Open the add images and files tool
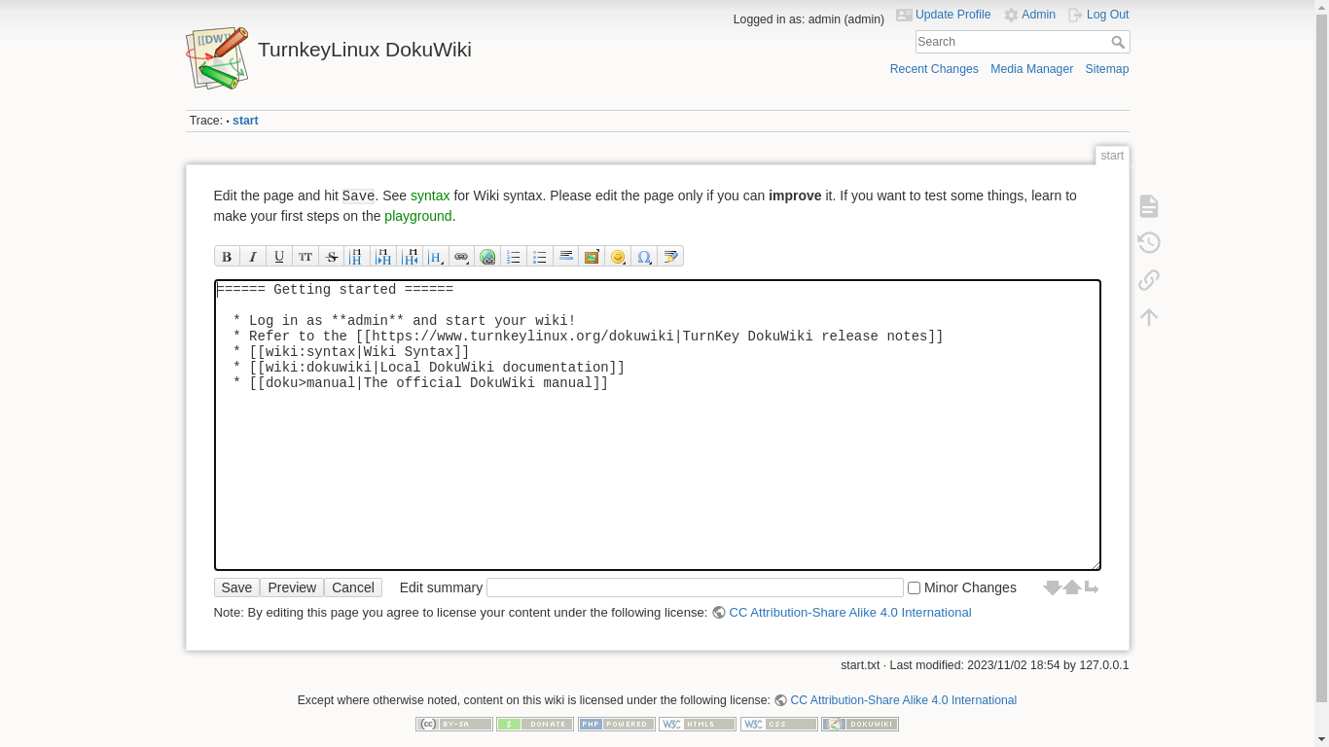The width and height of the screenshot is (1329, 747). pos(592,257)
